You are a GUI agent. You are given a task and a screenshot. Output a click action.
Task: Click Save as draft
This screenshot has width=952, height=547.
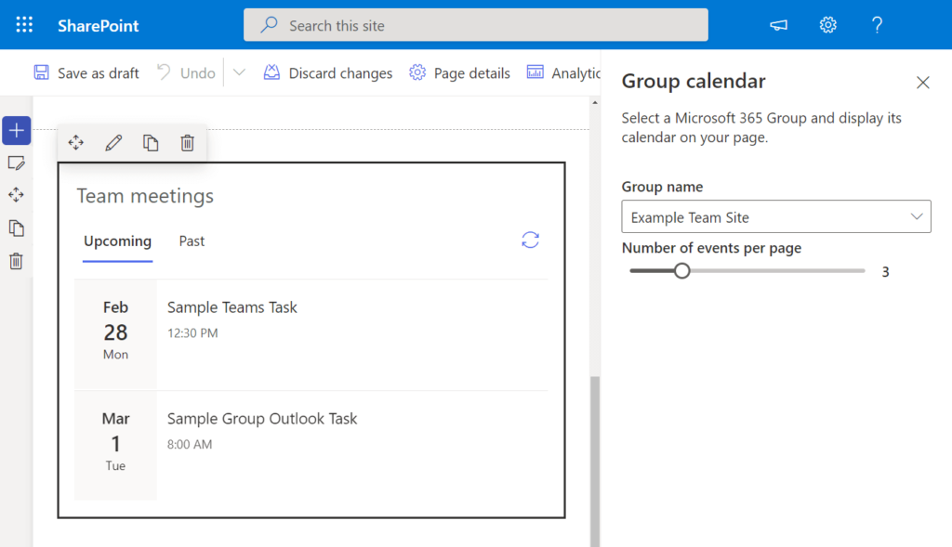pyautogui.click(x=86, y=72)
